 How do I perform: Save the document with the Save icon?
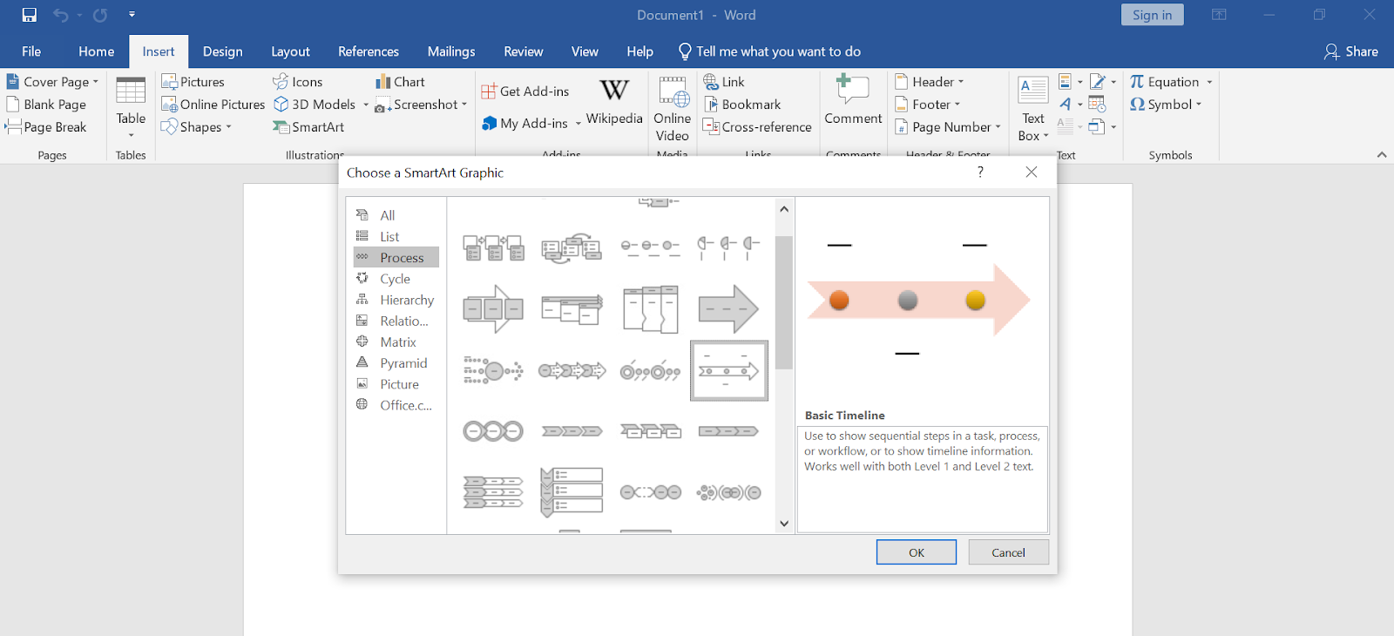[30, 15]
